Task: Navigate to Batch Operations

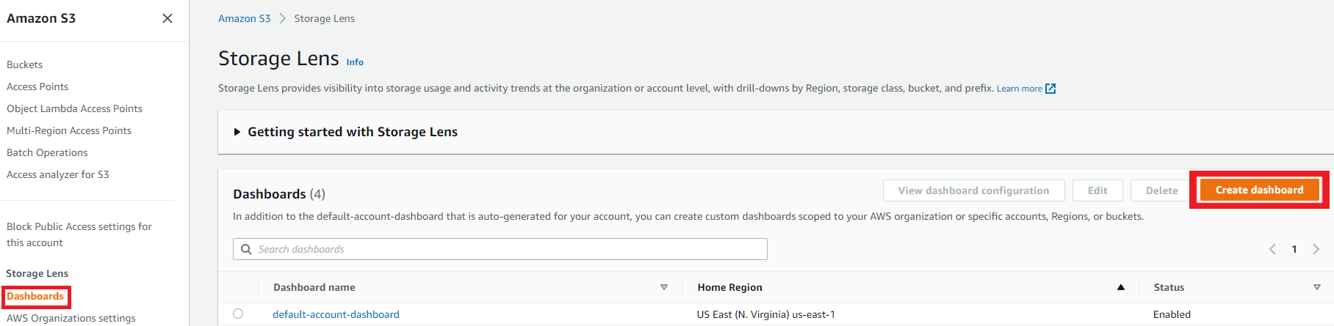Action: (47, 152)
